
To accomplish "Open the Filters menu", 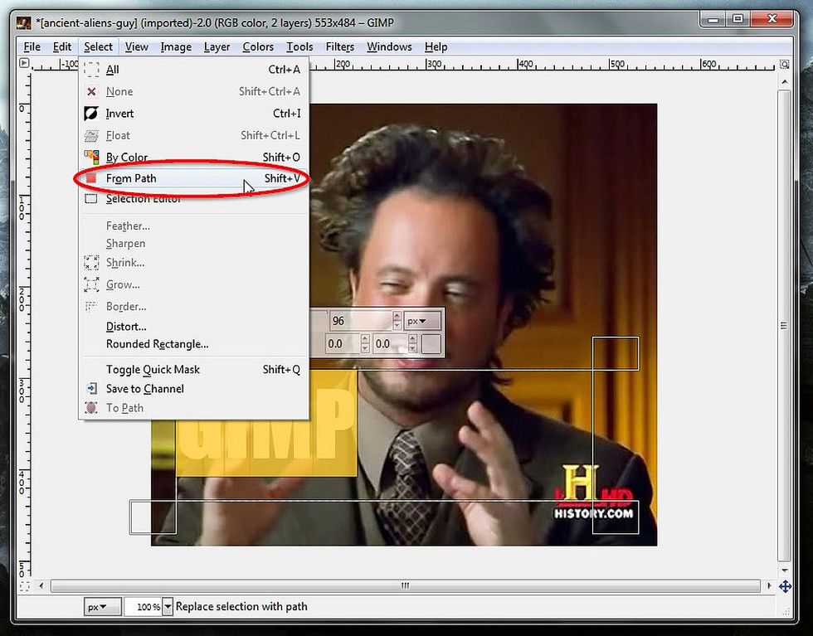I will pyautogui.click(x=339, y=47).
